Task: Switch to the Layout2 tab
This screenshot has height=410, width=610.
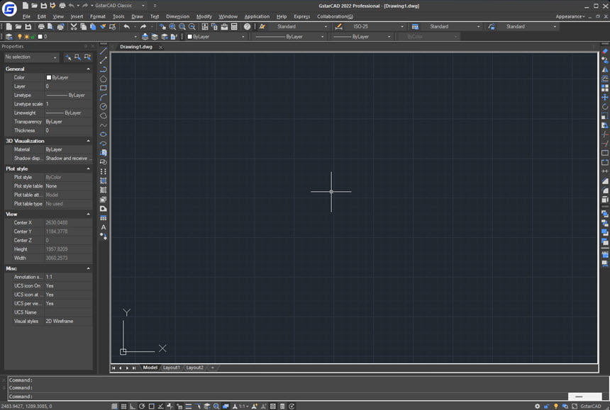Action: (x=194, y=368)
